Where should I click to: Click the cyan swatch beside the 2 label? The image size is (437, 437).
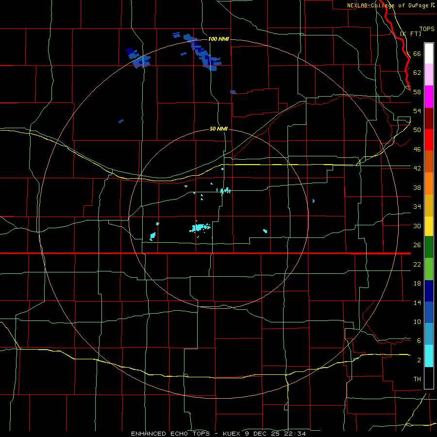(429, 356)
